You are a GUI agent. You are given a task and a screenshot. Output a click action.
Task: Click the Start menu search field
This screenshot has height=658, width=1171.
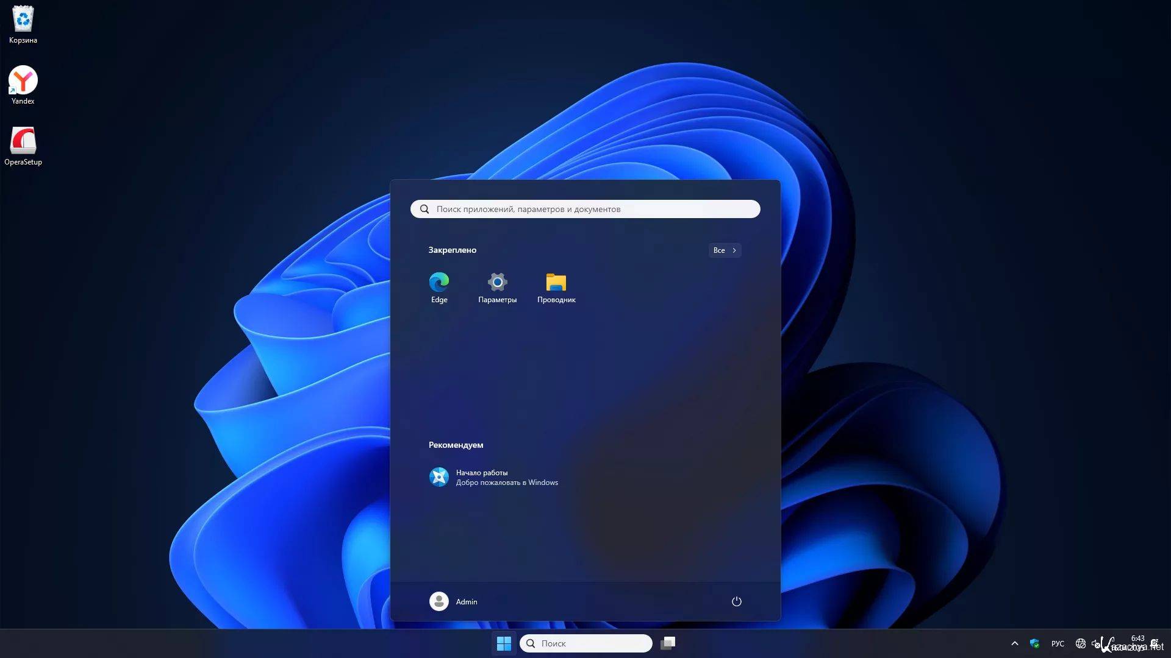click(x=585, y=209)
